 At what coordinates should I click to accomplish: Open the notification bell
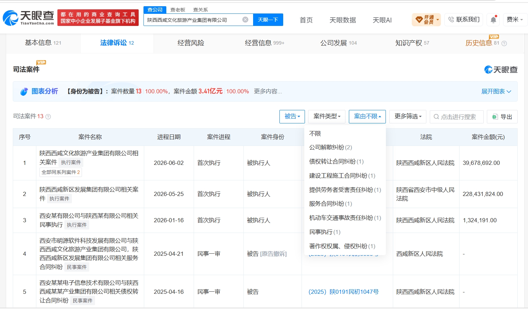[493, 20]
